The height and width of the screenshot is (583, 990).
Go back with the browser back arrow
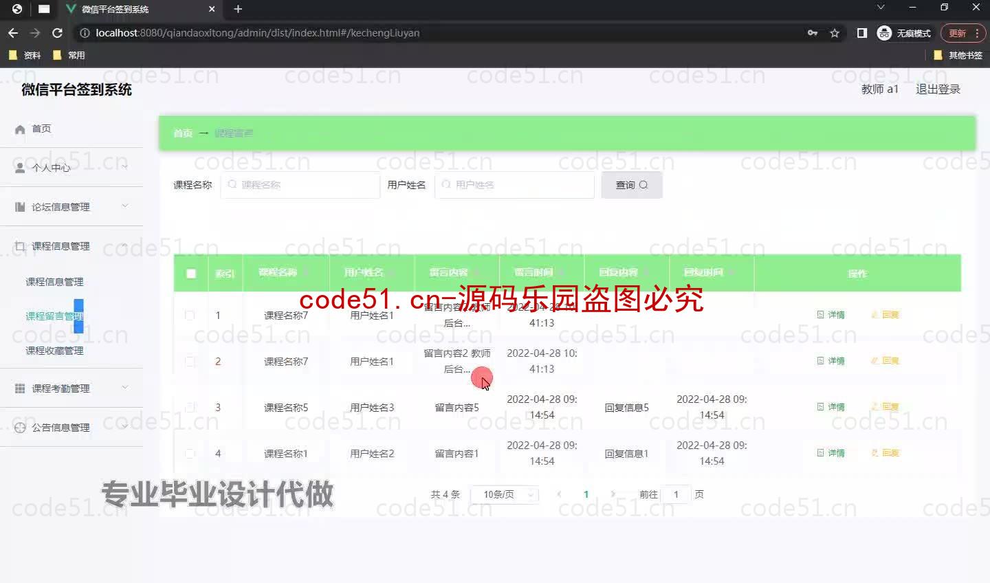13,33
